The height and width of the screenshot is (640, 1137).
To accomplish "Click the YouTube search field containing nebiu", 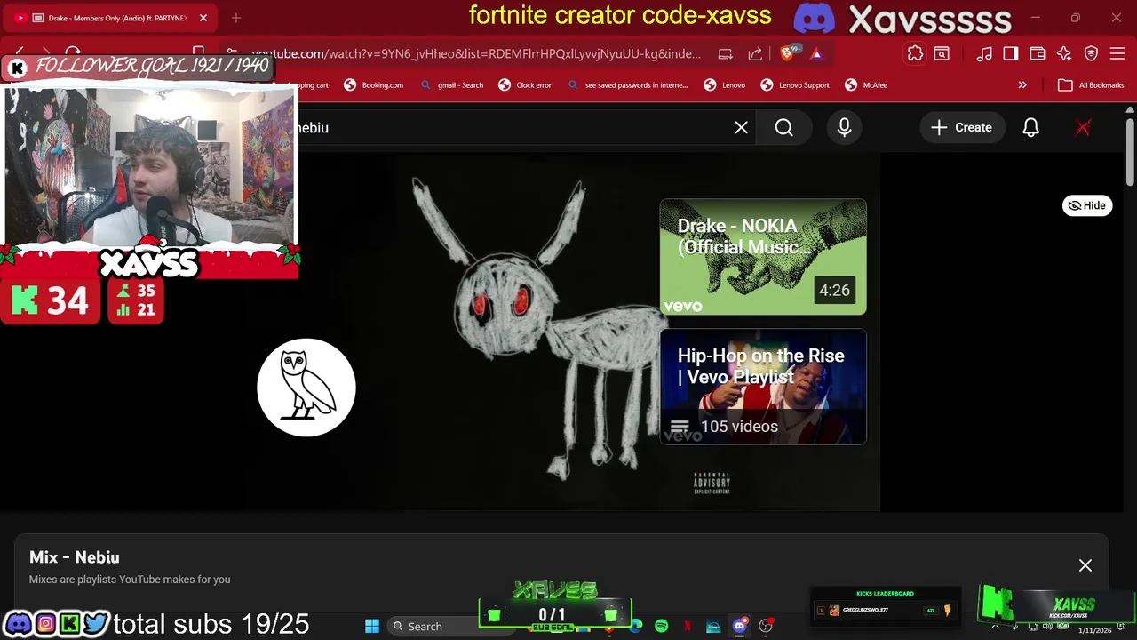I will coord(515,127).
